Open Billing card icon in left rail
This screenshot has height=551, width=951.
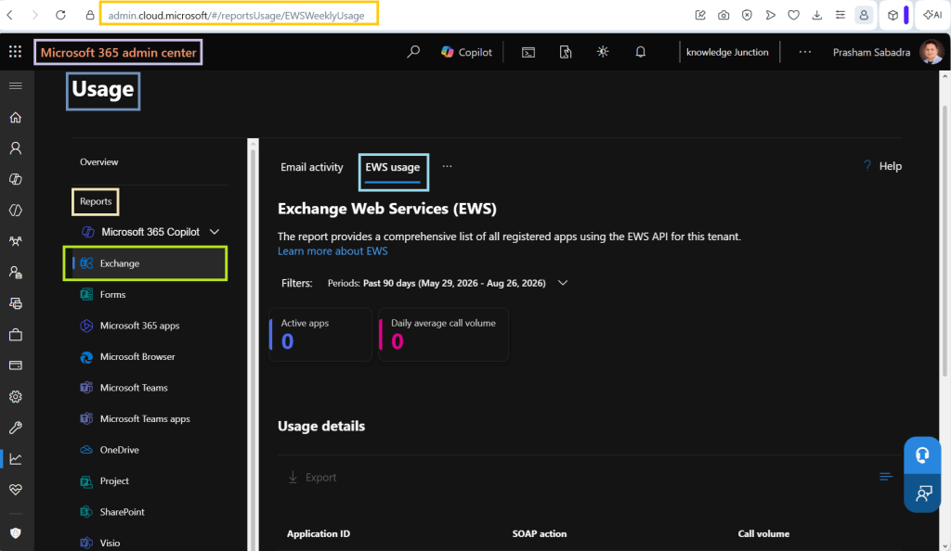(16, 365)
